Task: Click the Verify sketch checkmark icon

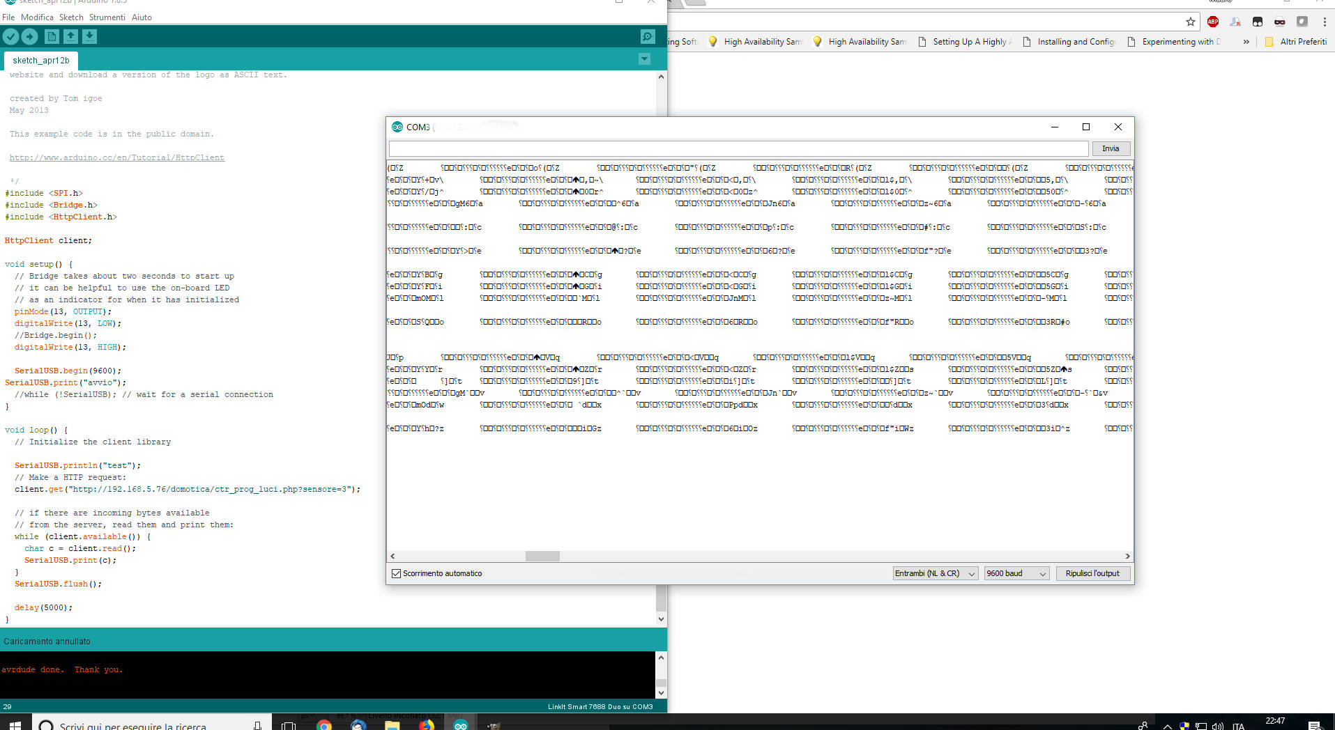Action: pyautogui.click(x=10, y=36)
